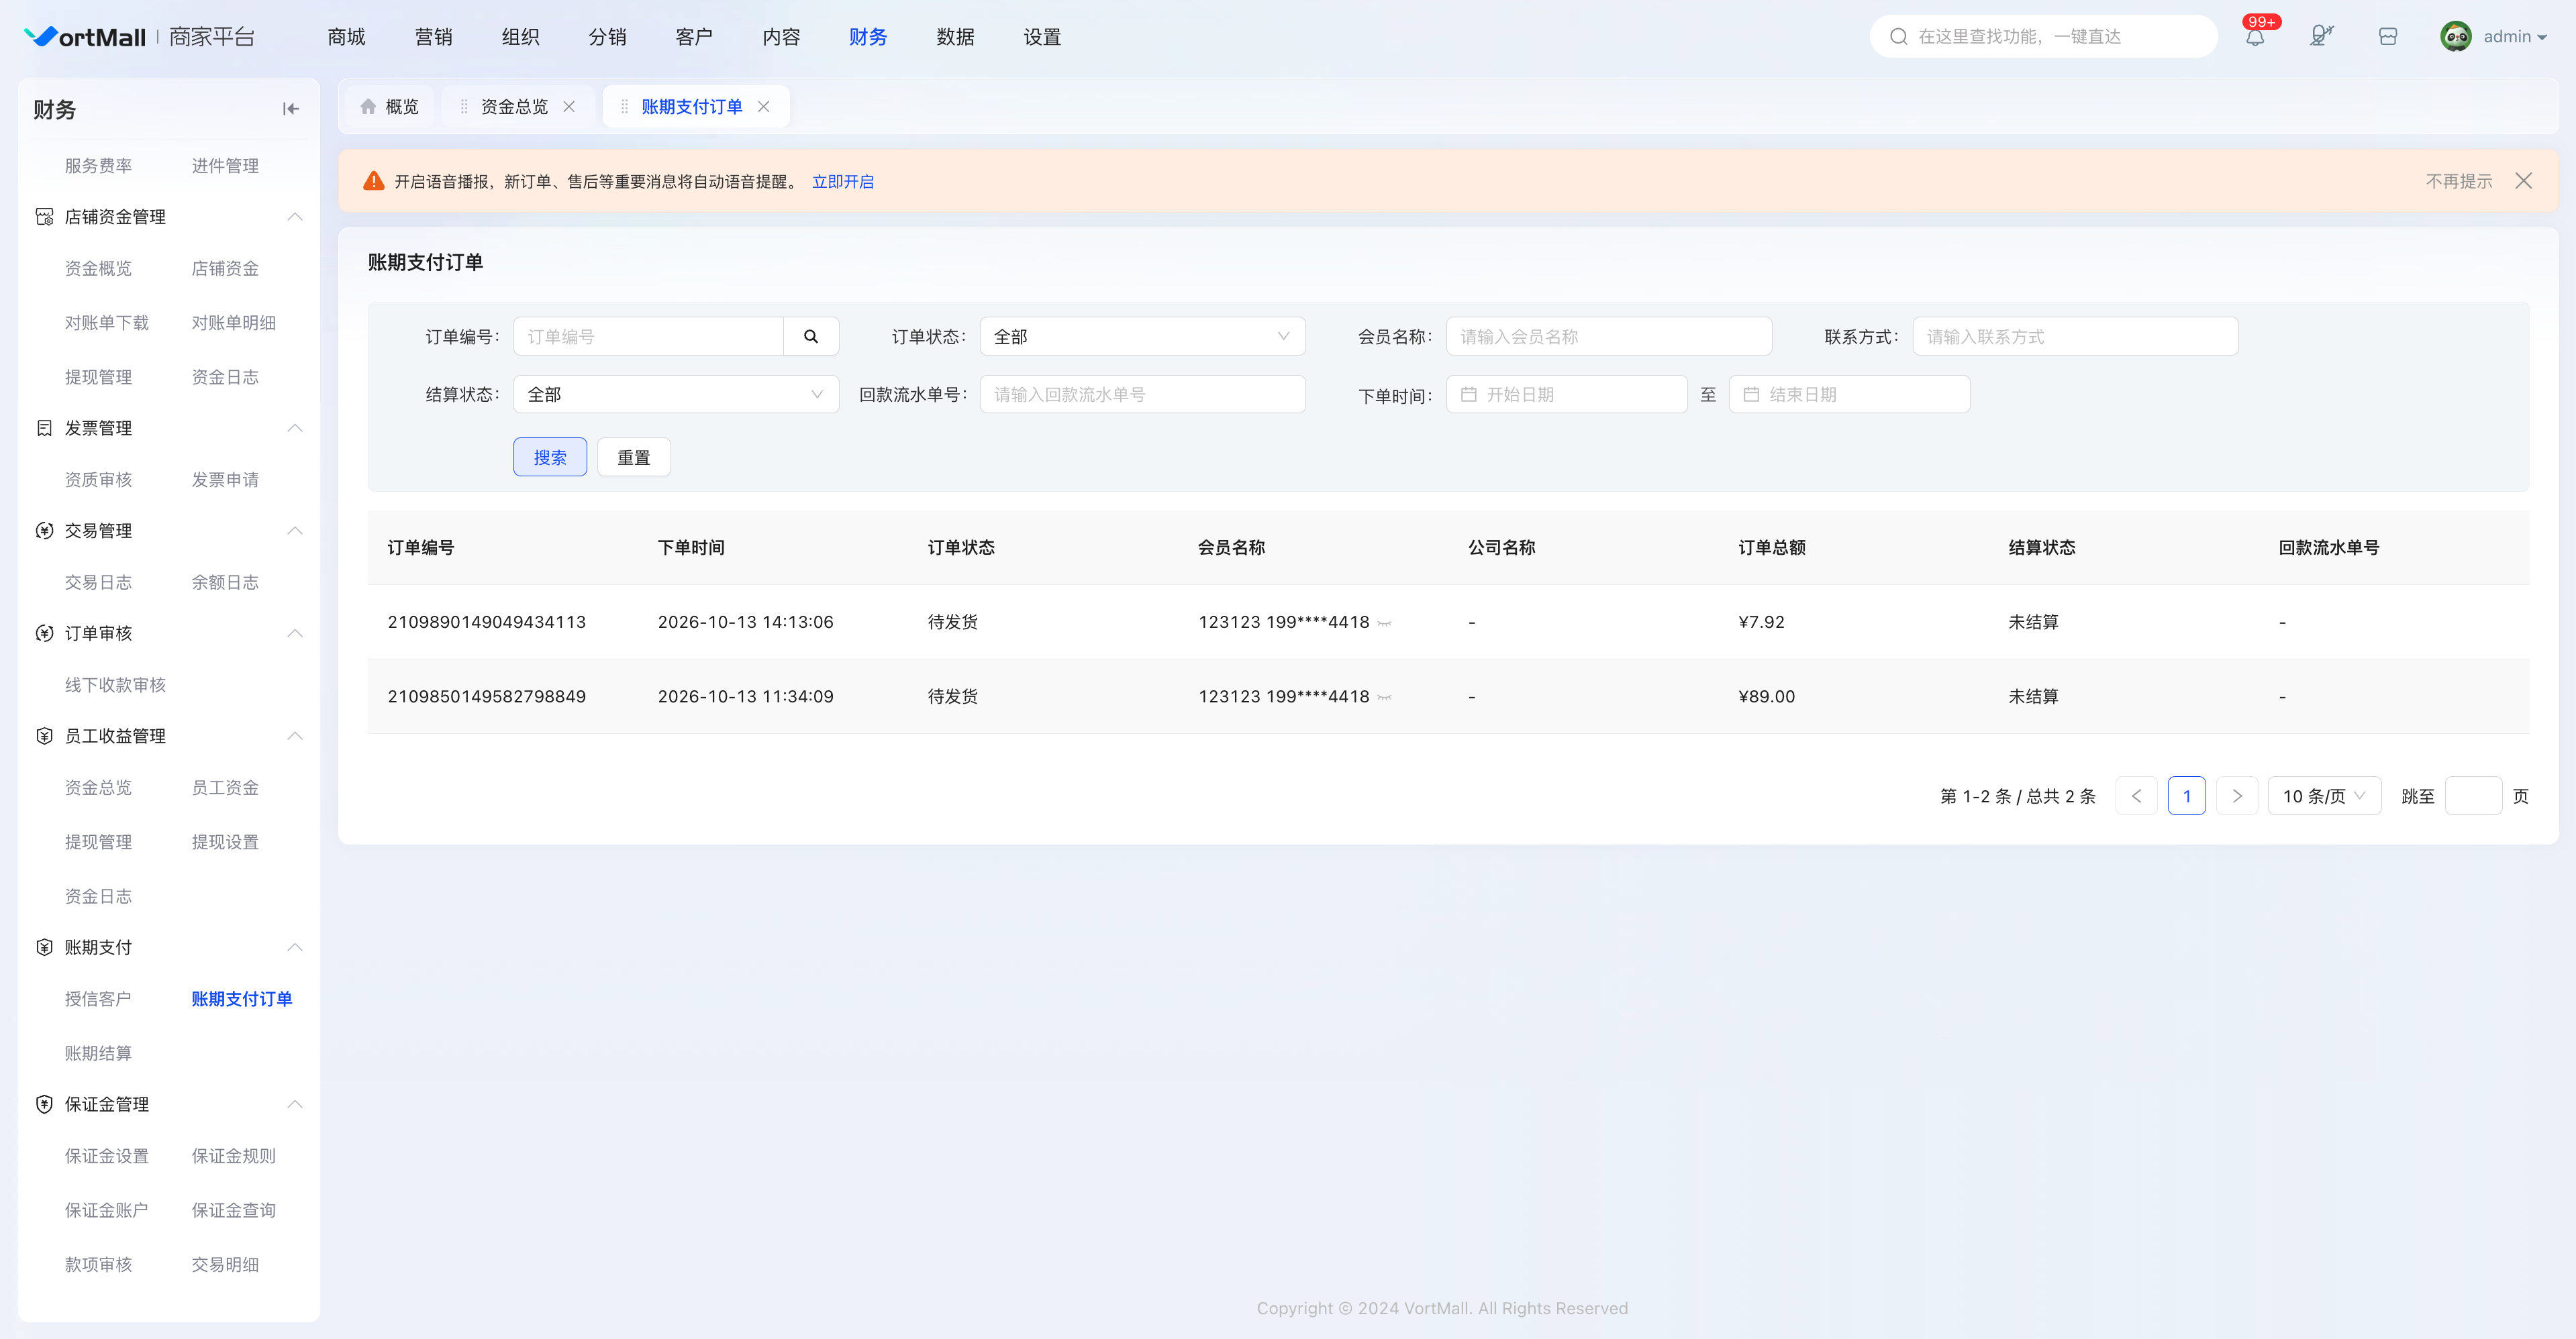Focus the 回款流水单号 input field

click(1142, 394)
